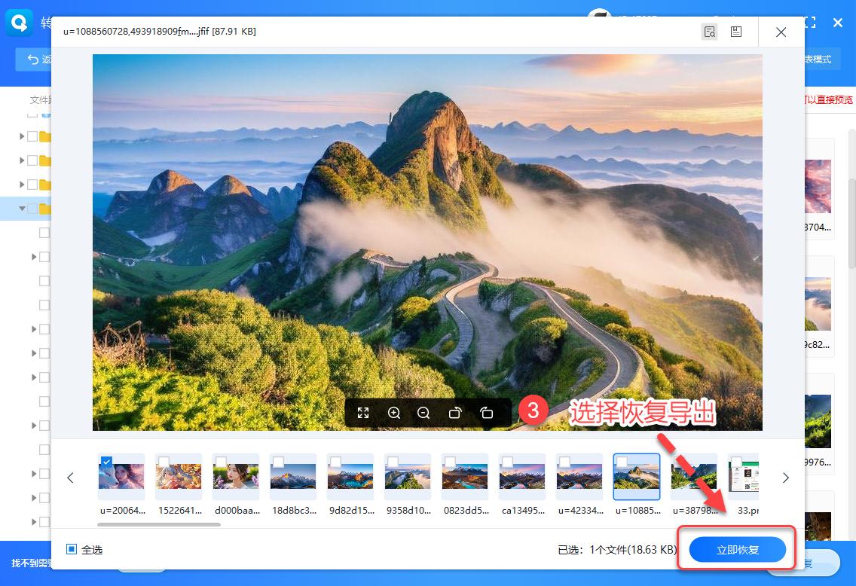This screenshot has height=586, width=856.
Task: Uncheck the first thumbnail u=20064 checkbox
Action: (106, 461)
